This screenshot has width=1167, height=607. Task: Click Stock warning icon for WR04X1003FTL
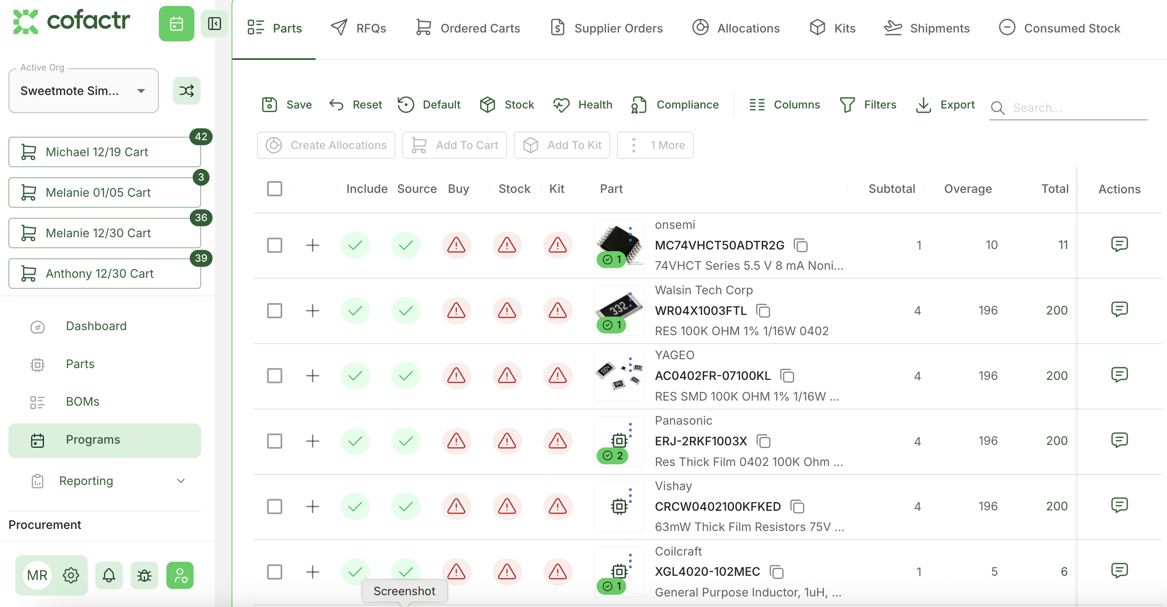click(x=507, y=311)
